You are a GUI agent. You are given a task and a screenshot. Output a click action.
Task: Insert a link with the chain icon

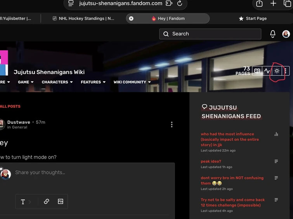[x=46, y=201]
